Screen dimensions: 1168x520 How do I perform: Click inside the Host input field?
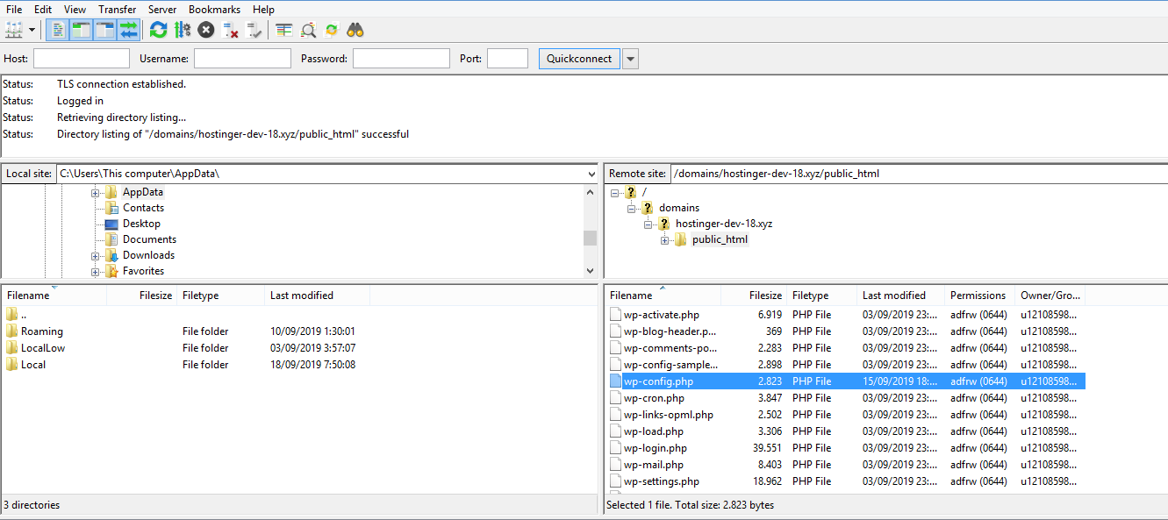(x=81, y=58)
